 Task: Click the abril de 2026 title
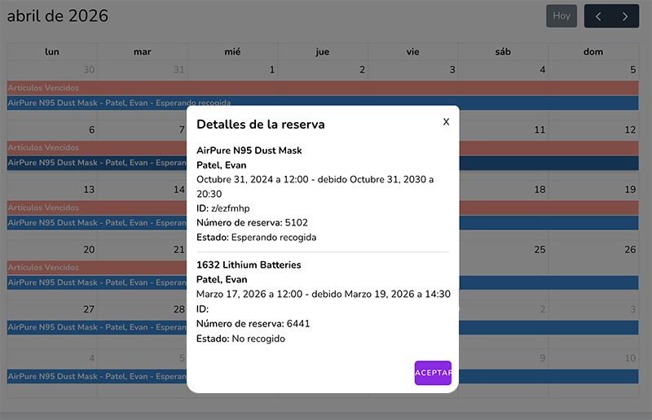tap(58, 16)
